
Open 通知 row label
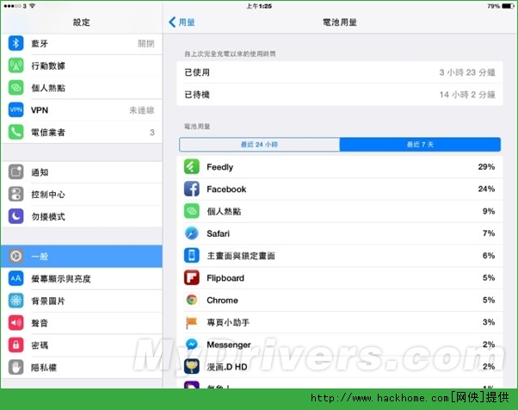coord(40,172)
